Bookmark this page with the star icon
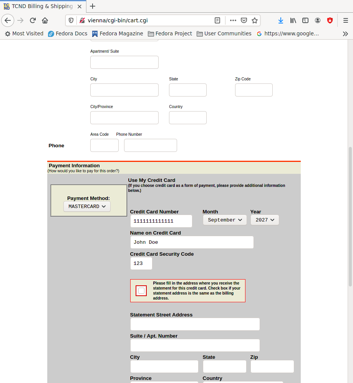 click(x=254, y=20)
